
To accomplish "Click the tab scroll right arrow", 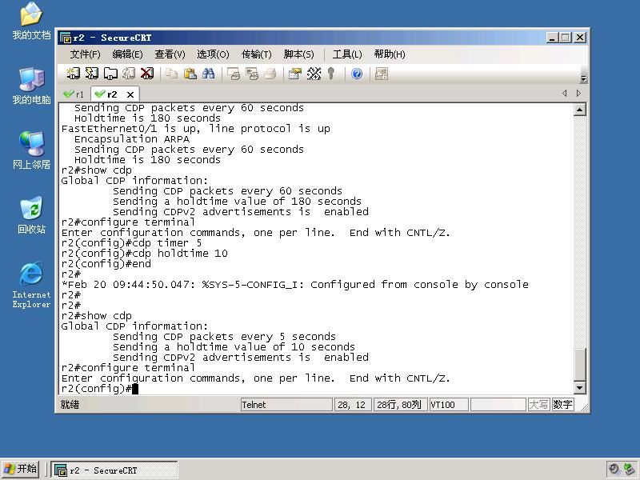I will [578, 93].
